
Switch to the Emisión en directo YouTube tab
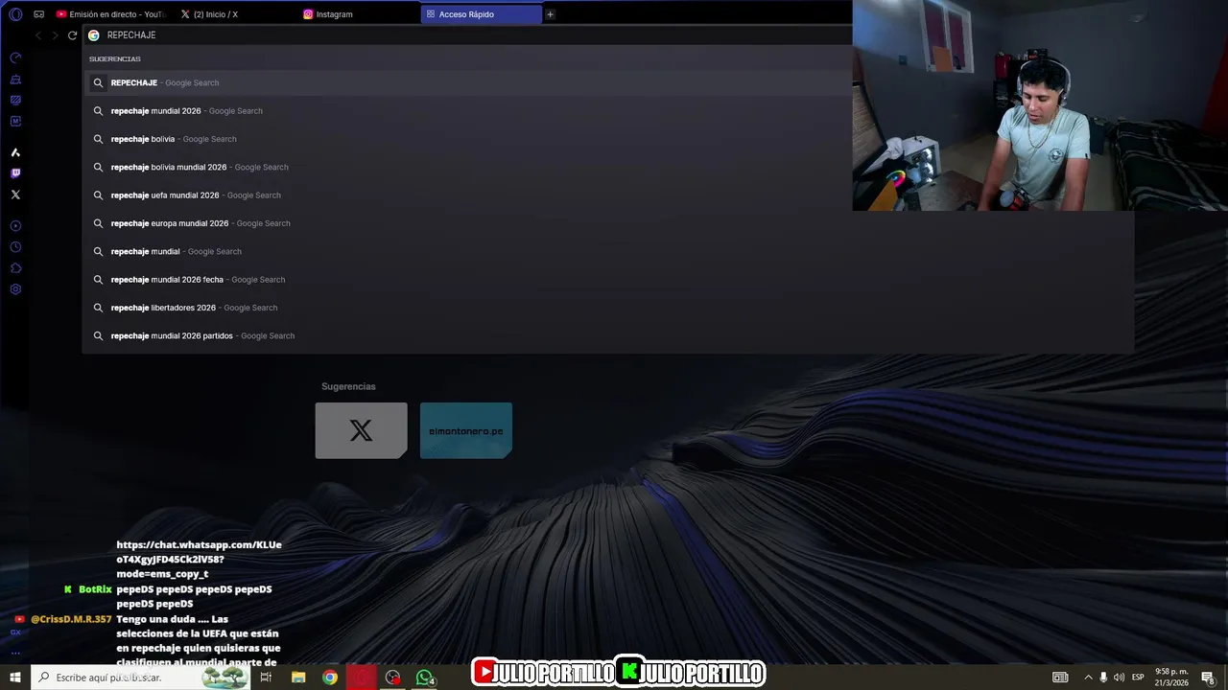point(111,14)
